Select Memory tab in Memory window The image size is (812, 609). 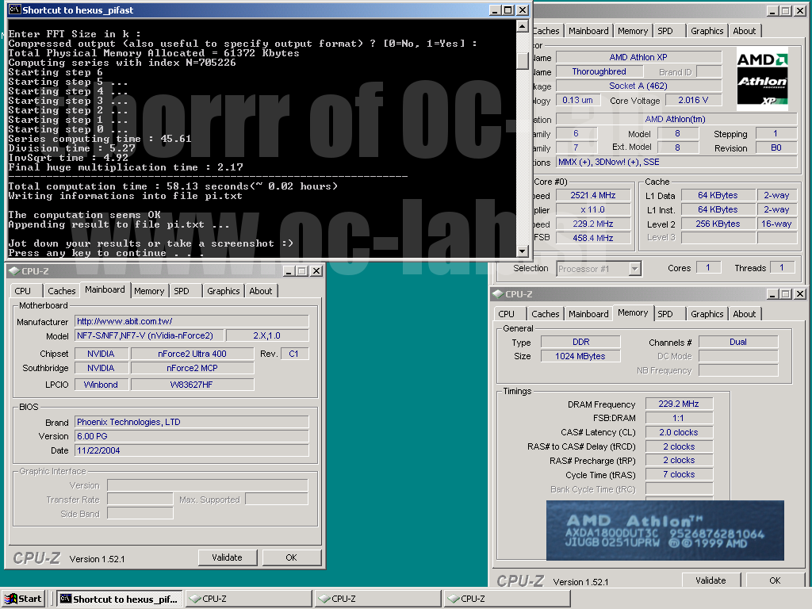633,312
